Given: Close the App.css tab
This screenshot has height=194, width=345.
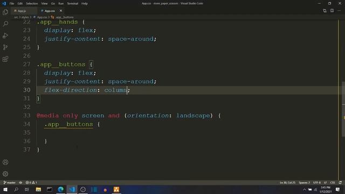Looking at the screenshot, I should (x=61, y=11).
